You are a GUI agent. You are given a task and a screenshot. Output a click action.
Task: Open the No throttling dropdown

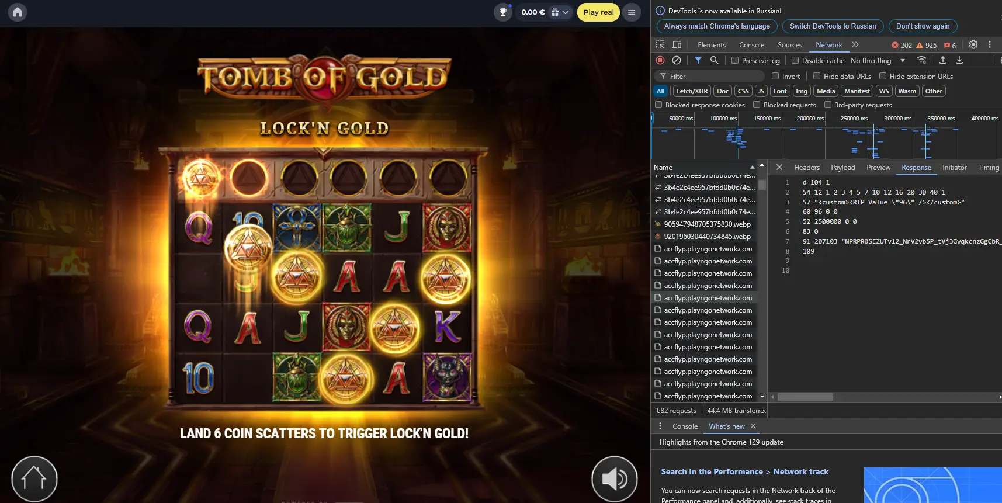coord(878,61)
